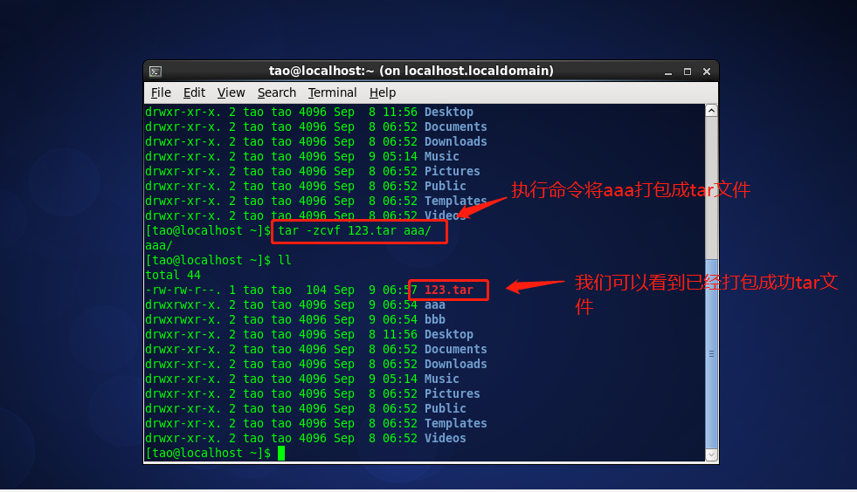This screenshot has height=492, width=857.
Task: Click the aaa directory name in the listing
Action: (434, 304)
